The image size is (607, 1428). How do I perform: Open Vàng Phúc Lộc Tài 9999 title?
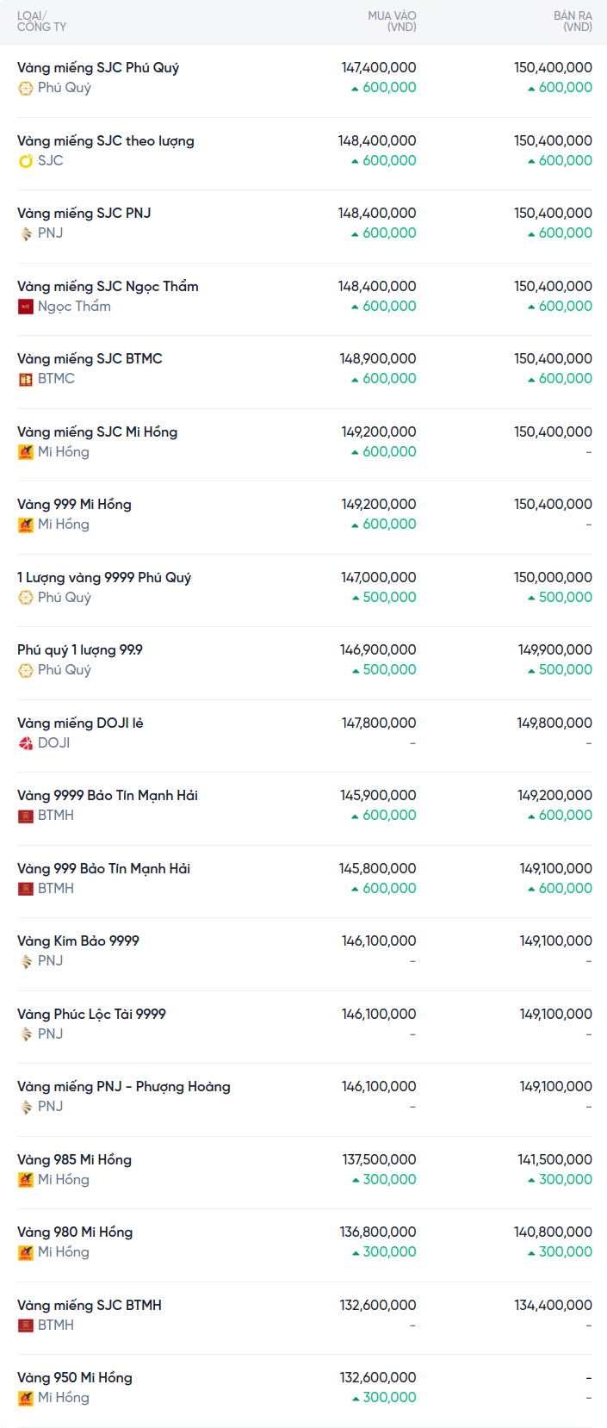91,1014
